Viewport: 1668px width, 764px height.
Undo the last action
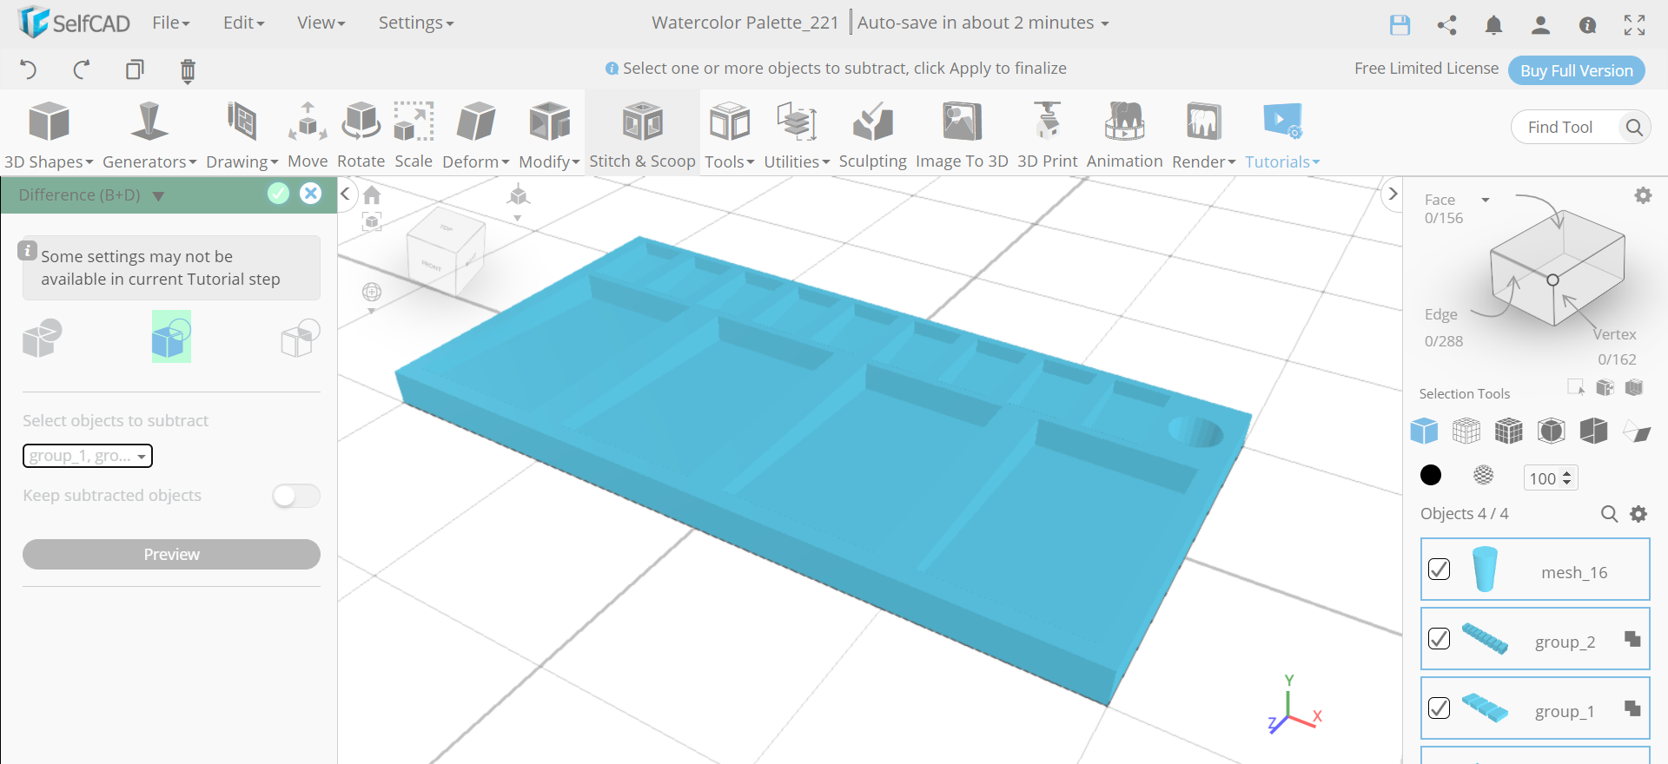[28, 69]
